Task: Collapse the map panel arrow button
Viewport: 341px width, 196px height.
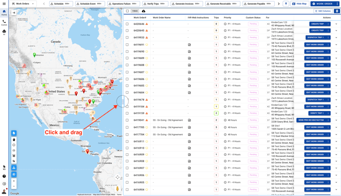Action: pos(14,13)
